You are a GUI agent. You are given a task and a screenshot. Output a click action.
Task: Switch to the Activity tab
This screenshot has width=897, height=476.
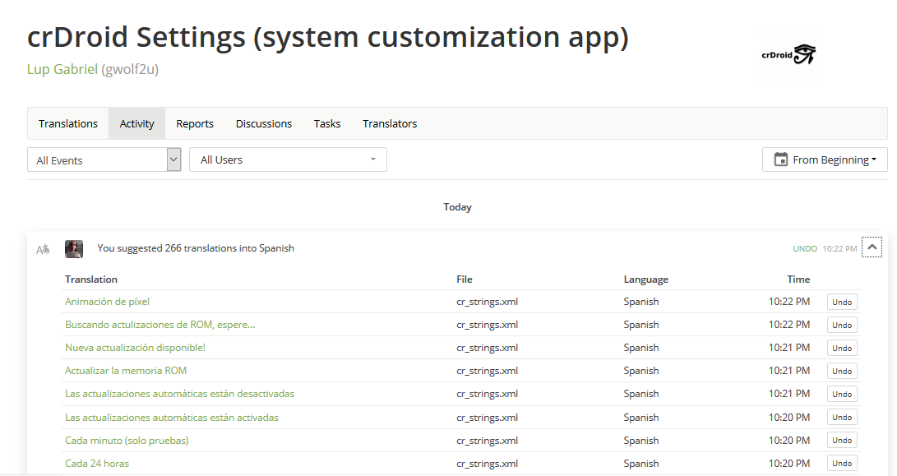136,123
